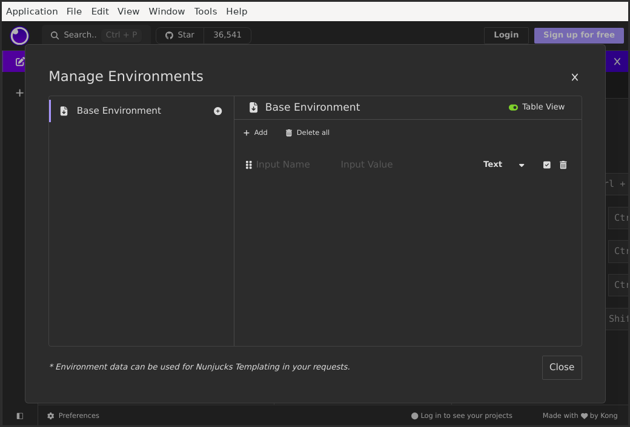Click the drag handle of the variable row

click(x=249, y=165)
